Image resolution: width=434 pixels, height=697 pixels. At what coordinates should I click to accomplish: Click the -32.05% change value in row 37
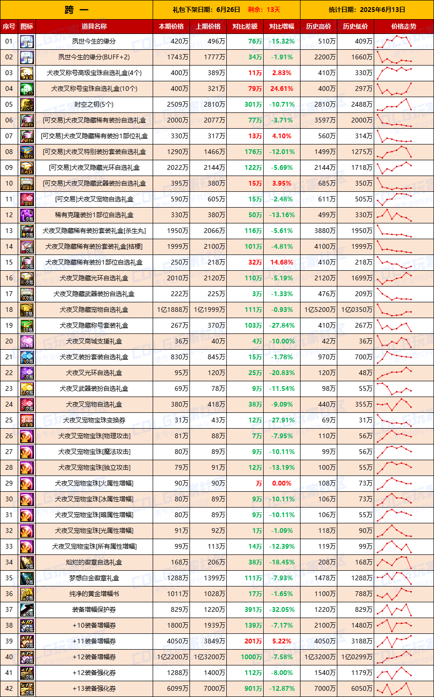pyautogui.click(x=281, y=609)
